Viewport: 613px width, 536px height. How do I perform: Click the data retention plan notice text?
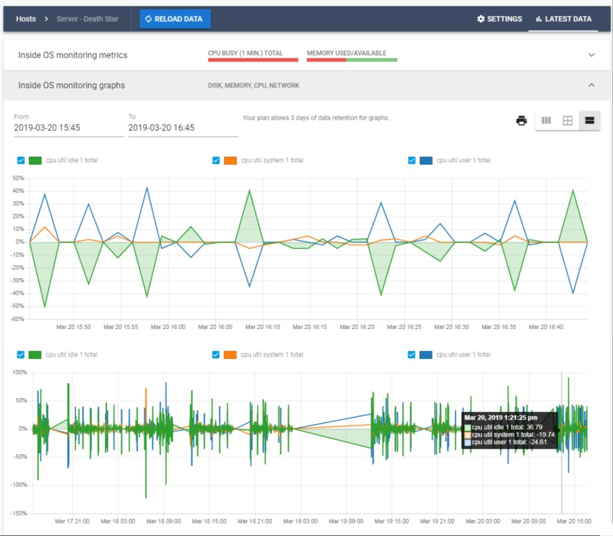[316, 118]
